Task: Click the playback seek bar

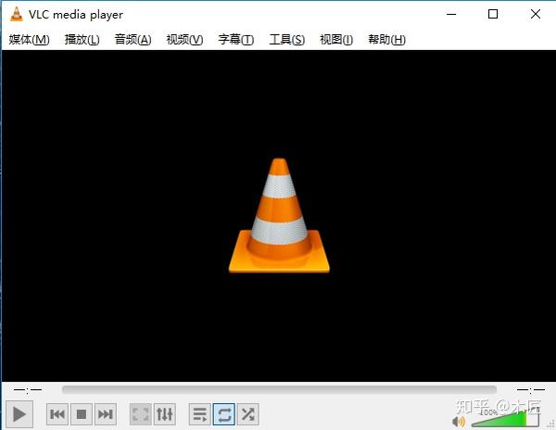Action: [x=279, y=389]
